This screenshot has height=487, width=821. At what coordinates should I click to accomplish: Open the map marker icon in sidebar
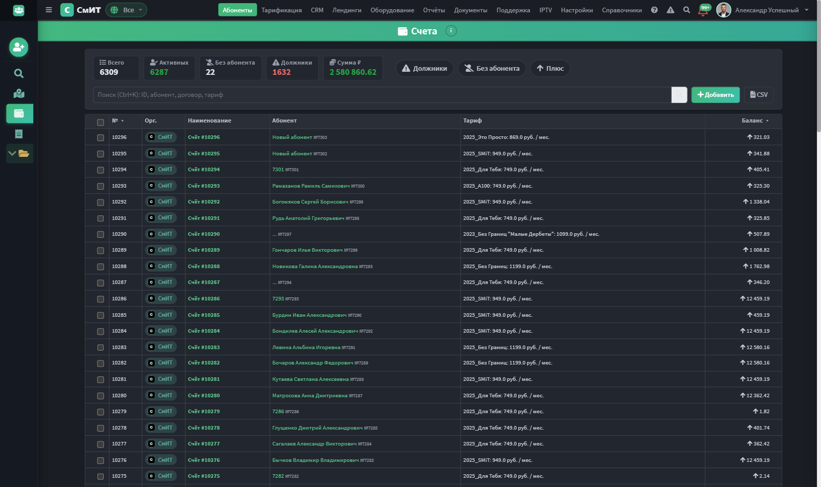(19, 93)
